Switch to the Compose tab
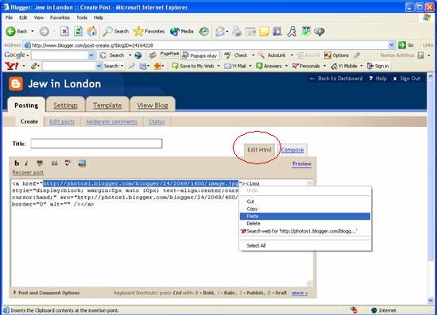Screen dimensions: 437x315 [x=292, y=150]
